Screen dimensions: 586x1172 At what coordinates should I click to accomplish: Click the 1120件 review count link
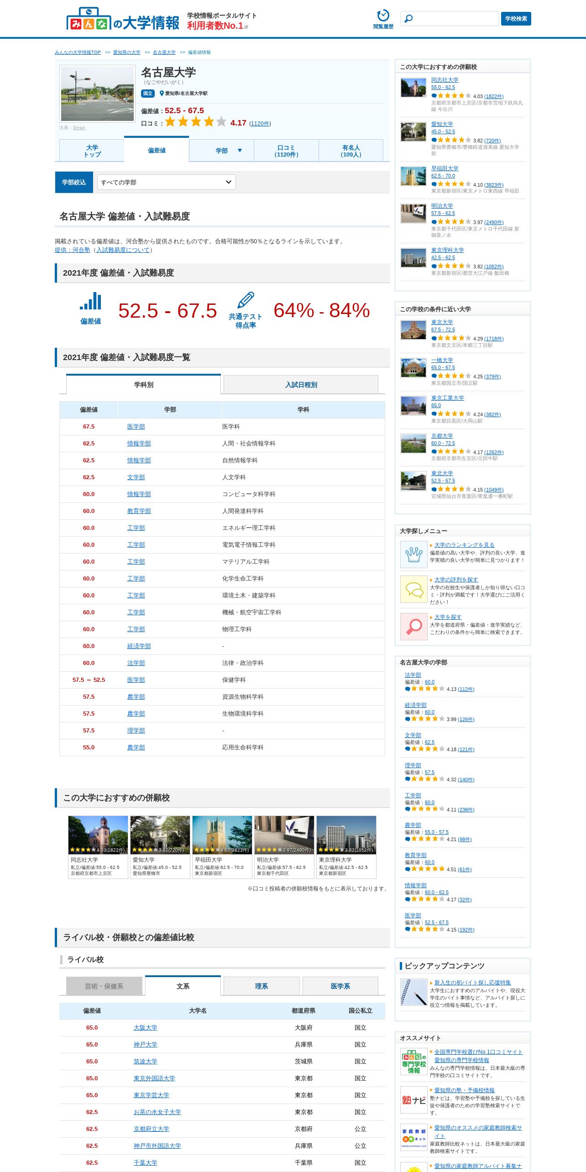click(x=260, y=124)
